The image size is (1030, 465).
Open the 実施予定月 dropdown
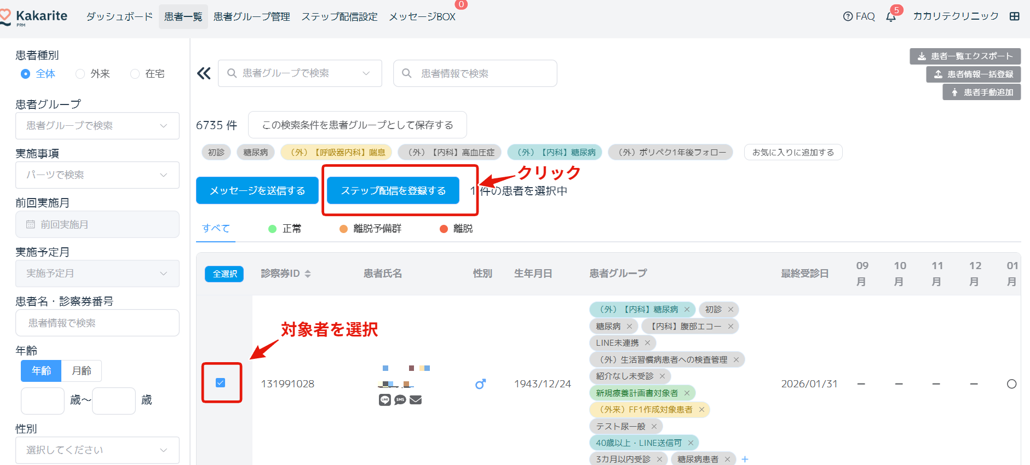97,274
